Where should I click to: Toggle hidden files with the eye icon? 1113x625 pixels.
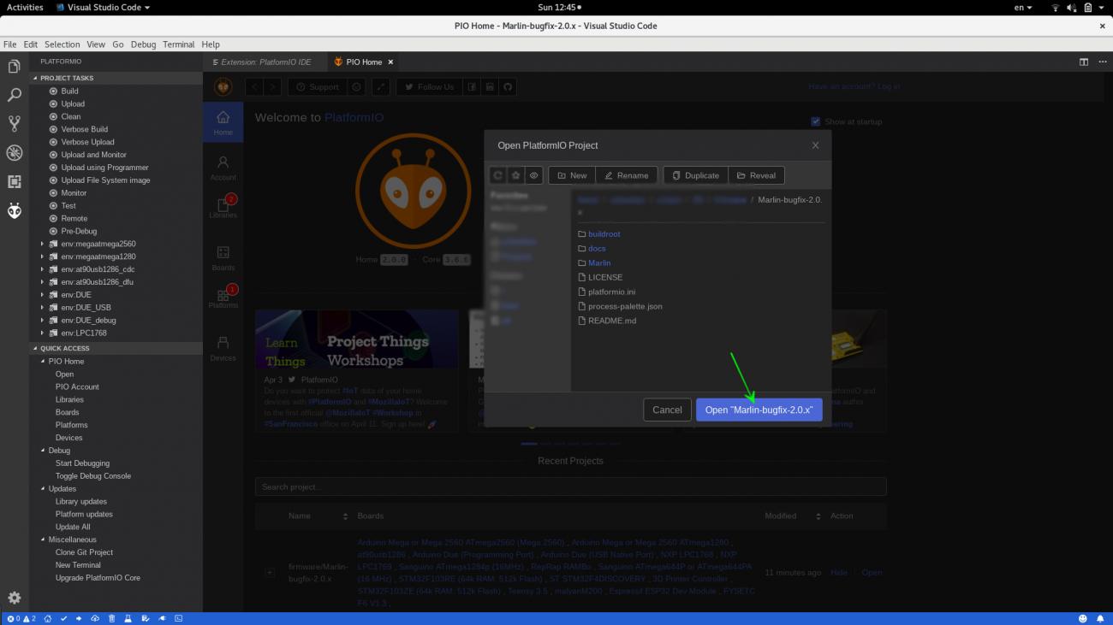click(534, 175)
